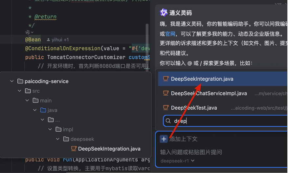The width and height of the screenshot is (288, 173).
Task: Open the 官网 link
Action: 170,34
